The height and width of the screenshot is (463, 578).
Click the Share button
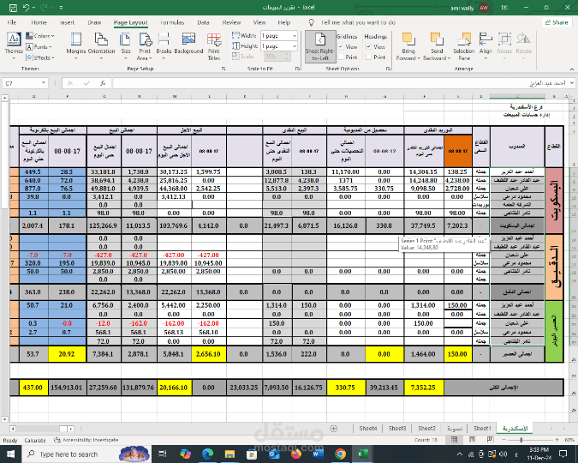557,22
